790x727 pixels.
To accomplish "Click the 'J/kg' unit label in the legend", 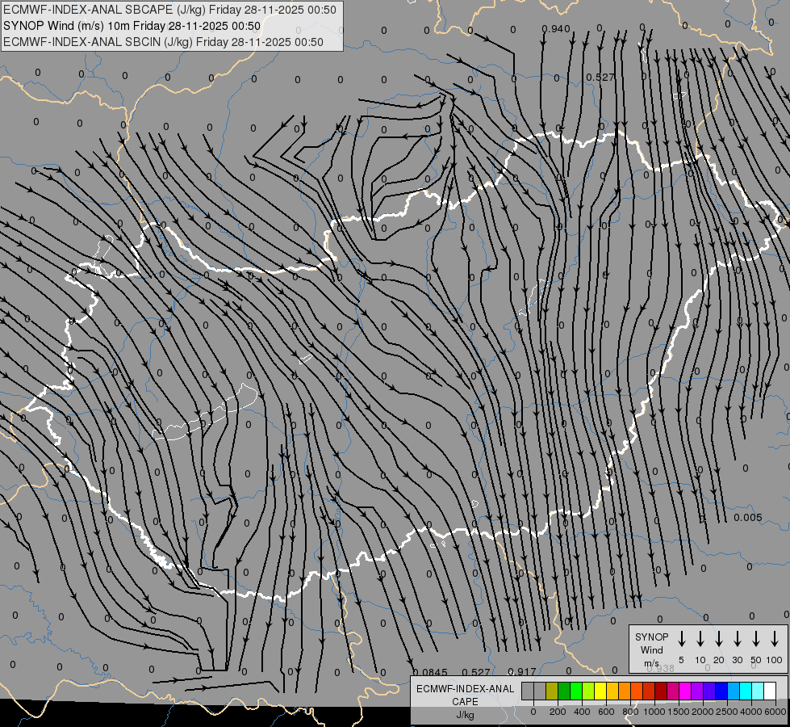I will click(465, 715).
